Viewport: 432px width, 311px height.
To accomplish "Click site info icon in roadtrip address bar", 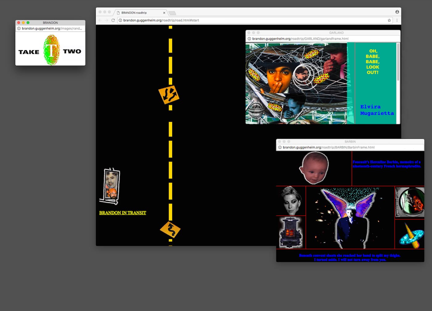I will pos(120,20).
